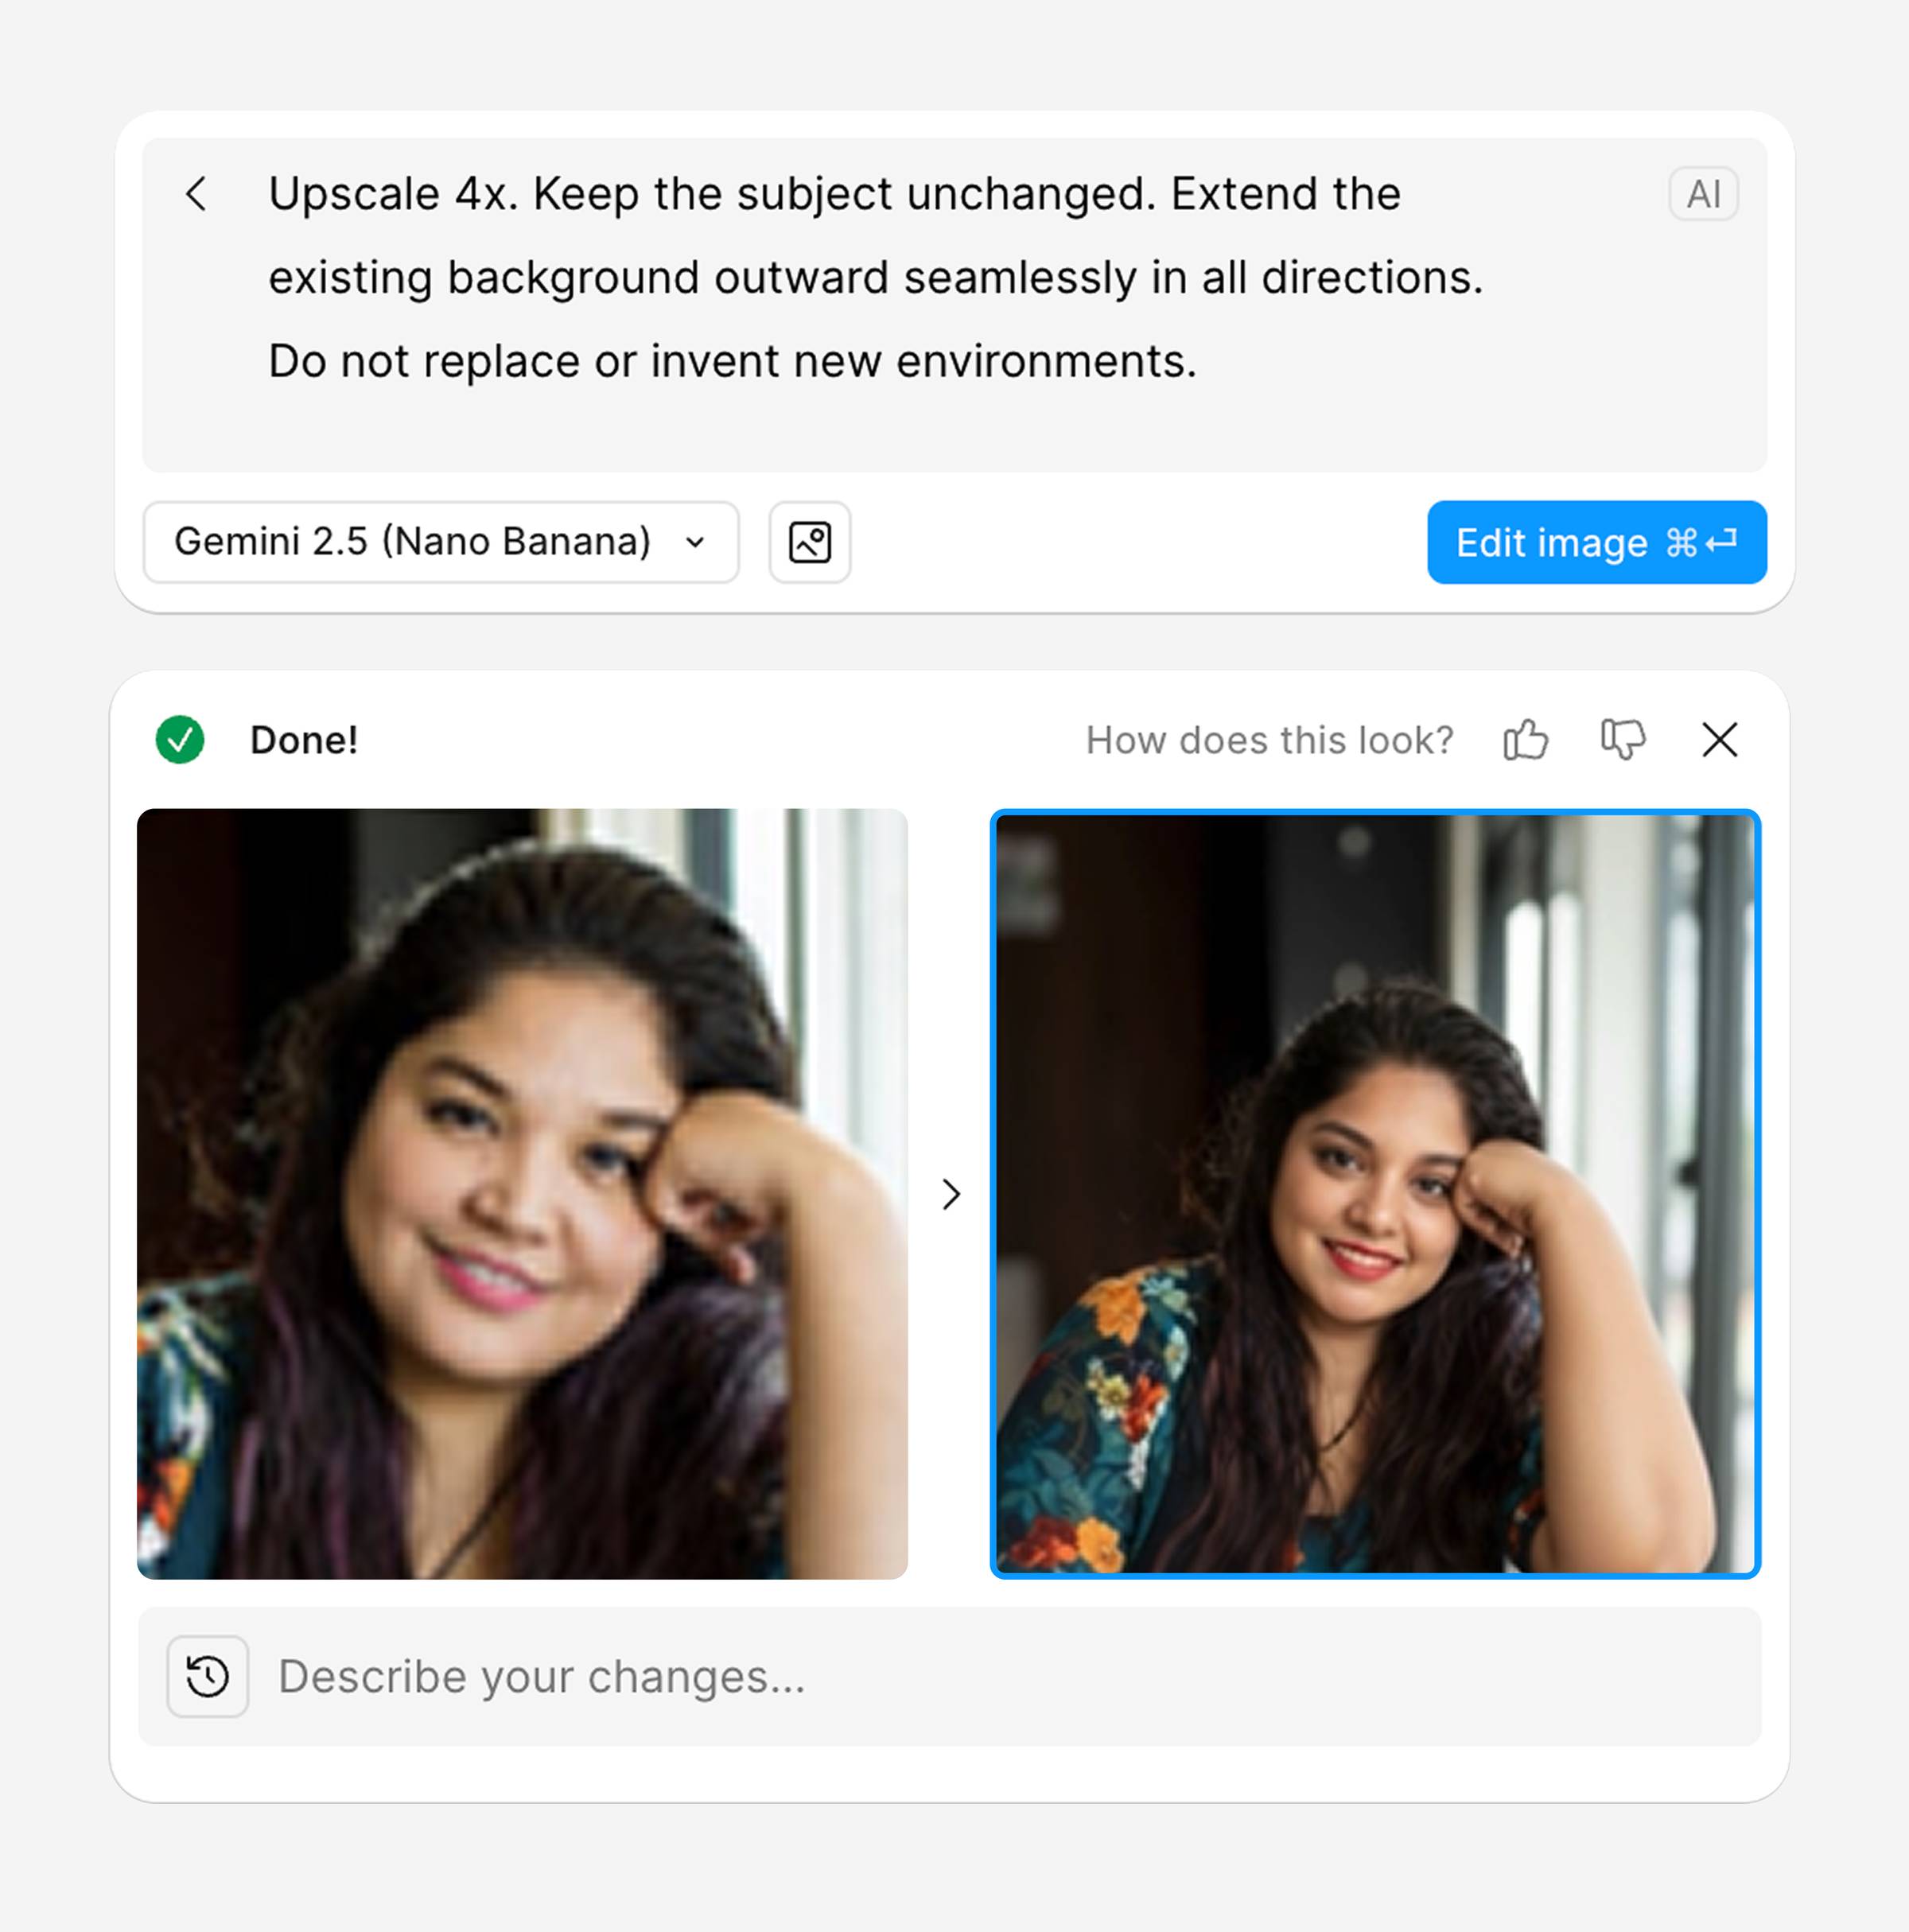
Task: Focus the Describe your changes field
Action: click(1000, 1677)
